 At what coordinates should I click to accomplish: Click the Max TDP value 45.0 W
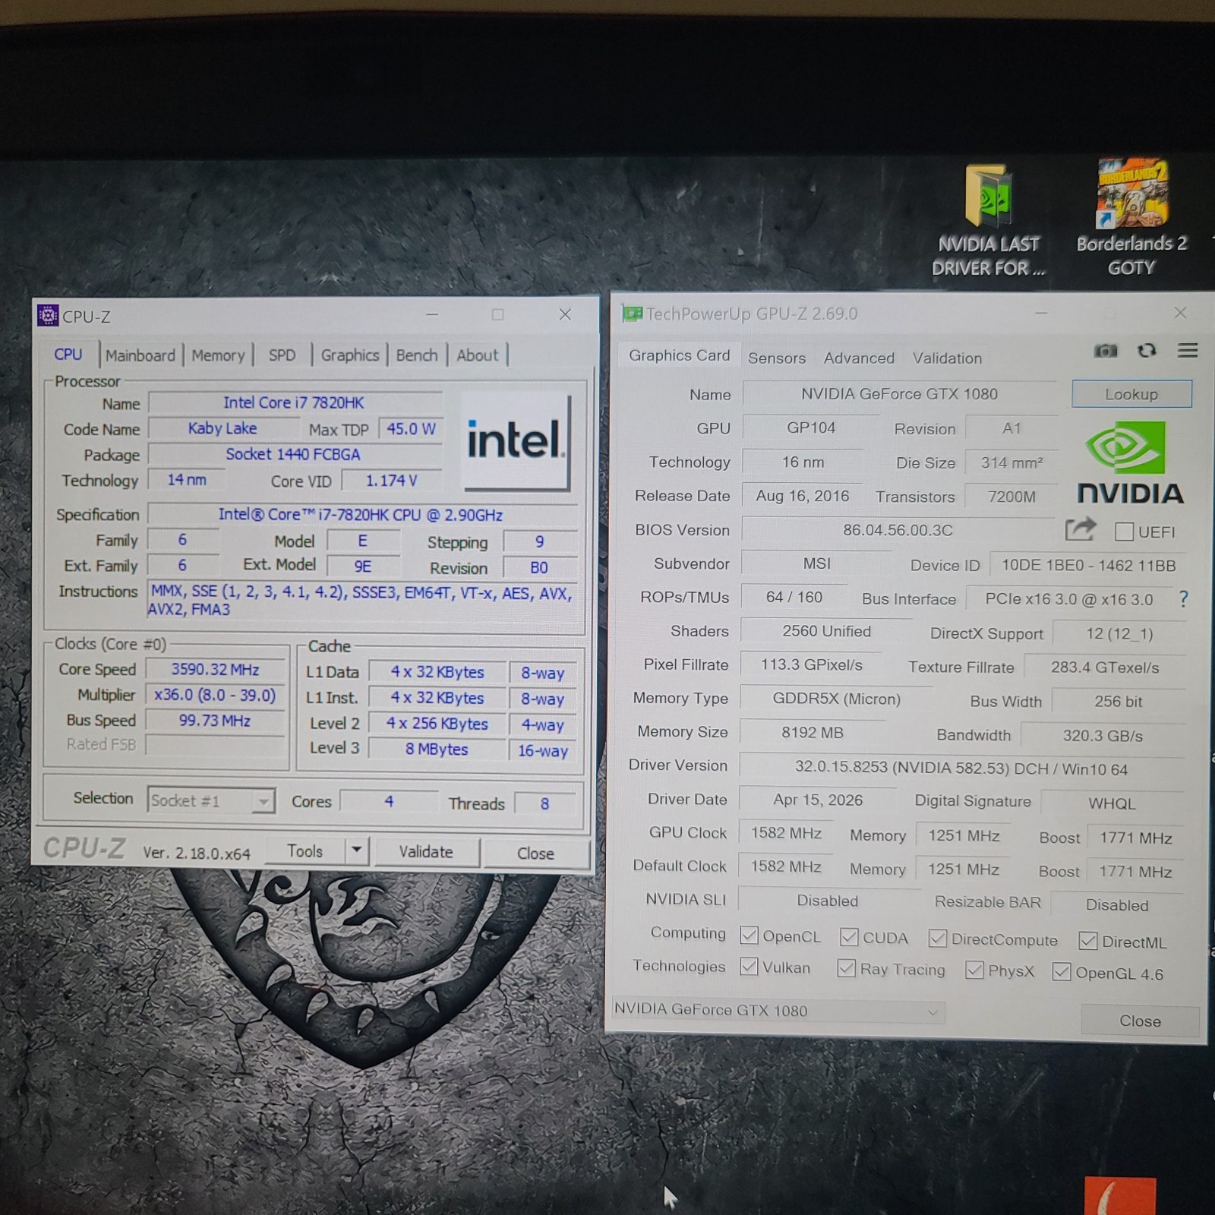tap(411, 429)
